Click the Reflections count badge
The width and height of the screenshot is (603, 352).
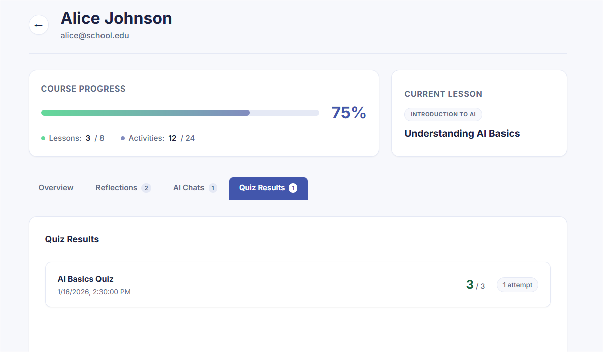point(146,188)
